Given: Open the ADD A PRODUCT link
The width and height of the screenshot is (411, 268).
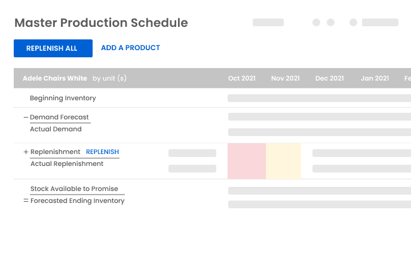Looking at the screenshot, I should (130, 48).
